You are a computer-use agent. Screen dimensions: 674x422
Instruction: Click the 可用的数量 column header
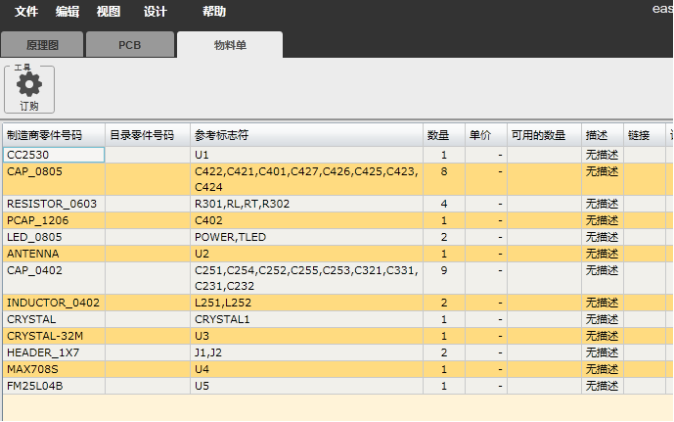[x=544, y=135]
